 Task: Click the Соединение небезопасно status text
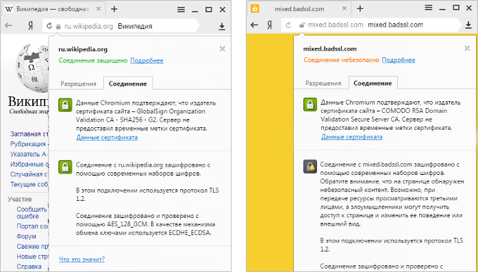[x=342, y=60]
